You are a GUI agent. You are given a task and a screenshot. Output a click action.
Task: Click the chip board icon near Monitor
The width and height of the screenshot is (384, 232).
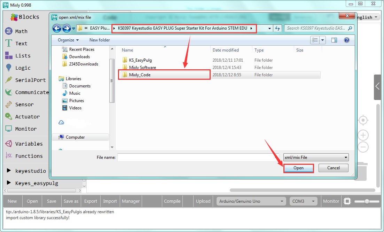(x=347, y=201)
